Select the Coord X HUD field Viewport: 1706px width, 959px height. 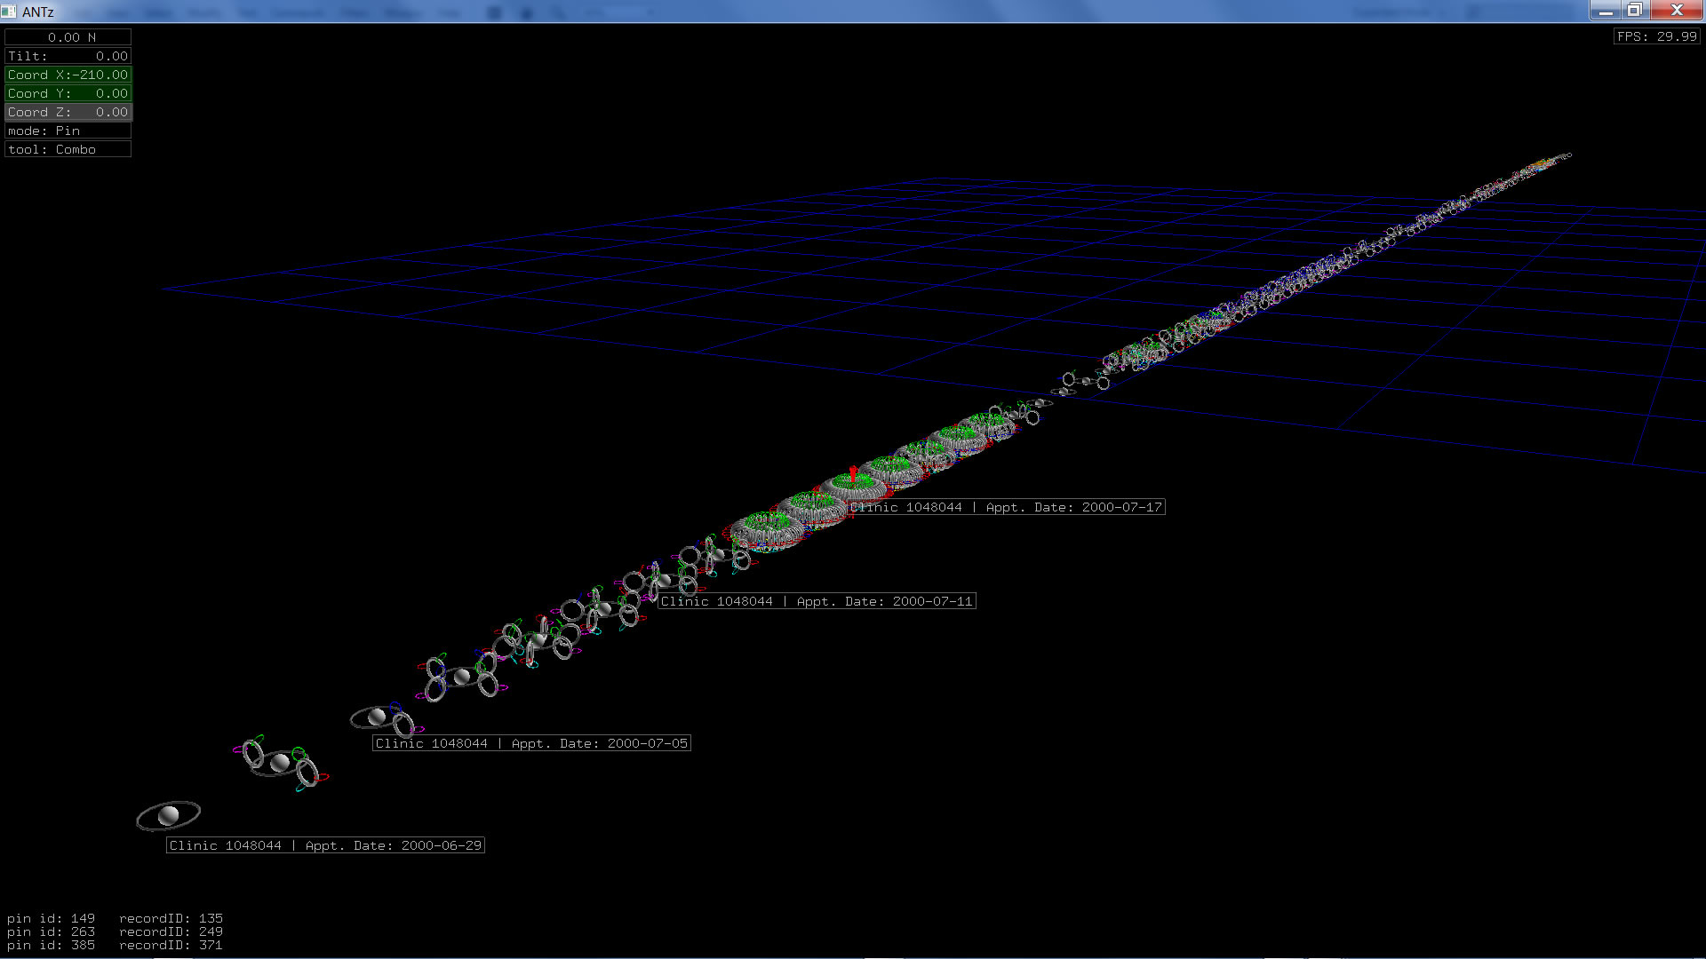point(68,75)
